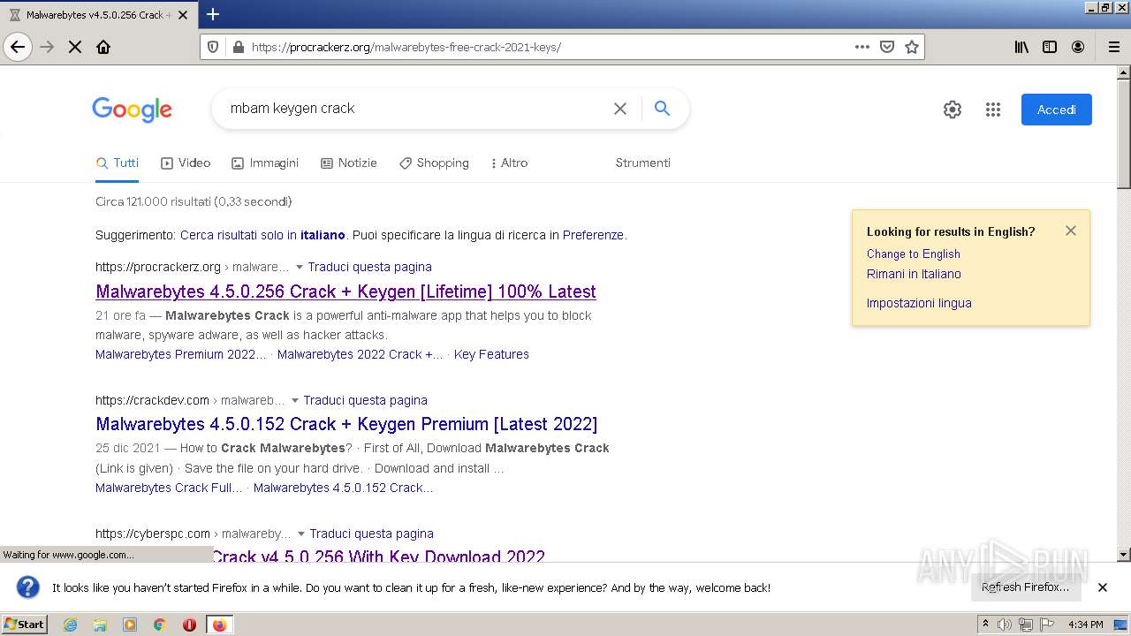
Task: Expand procrackerz result options arrow
Action: click(300, 267)
